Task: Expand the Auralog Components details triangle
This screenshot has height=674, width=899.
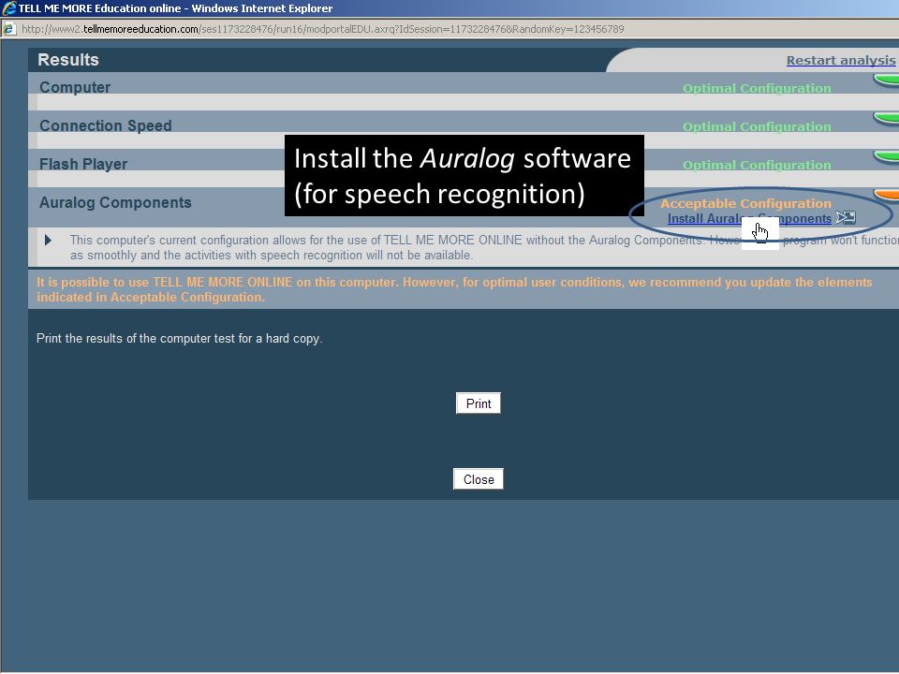Action: tap(48, 241)
